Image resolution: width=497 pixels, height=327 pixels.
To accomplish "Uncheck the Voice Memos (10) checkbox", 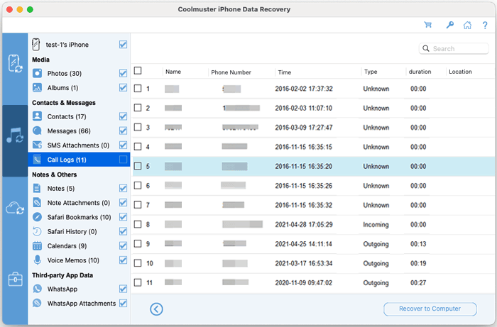I will click(123, 260).
